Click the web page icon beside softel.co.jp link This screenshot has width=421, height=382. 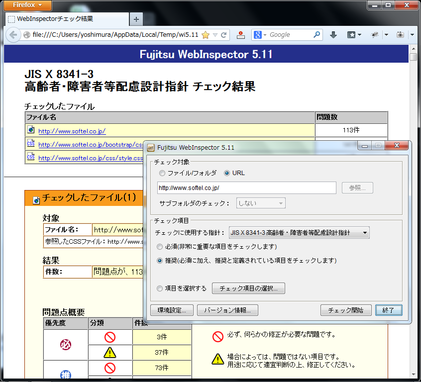[x=31, y=130]
